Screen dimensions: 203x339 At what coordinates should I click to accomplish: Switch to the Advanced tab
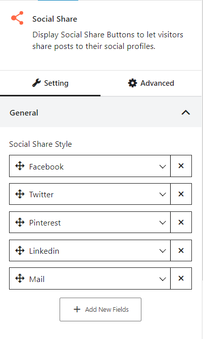pyautogui.click(x=151, y=83)
